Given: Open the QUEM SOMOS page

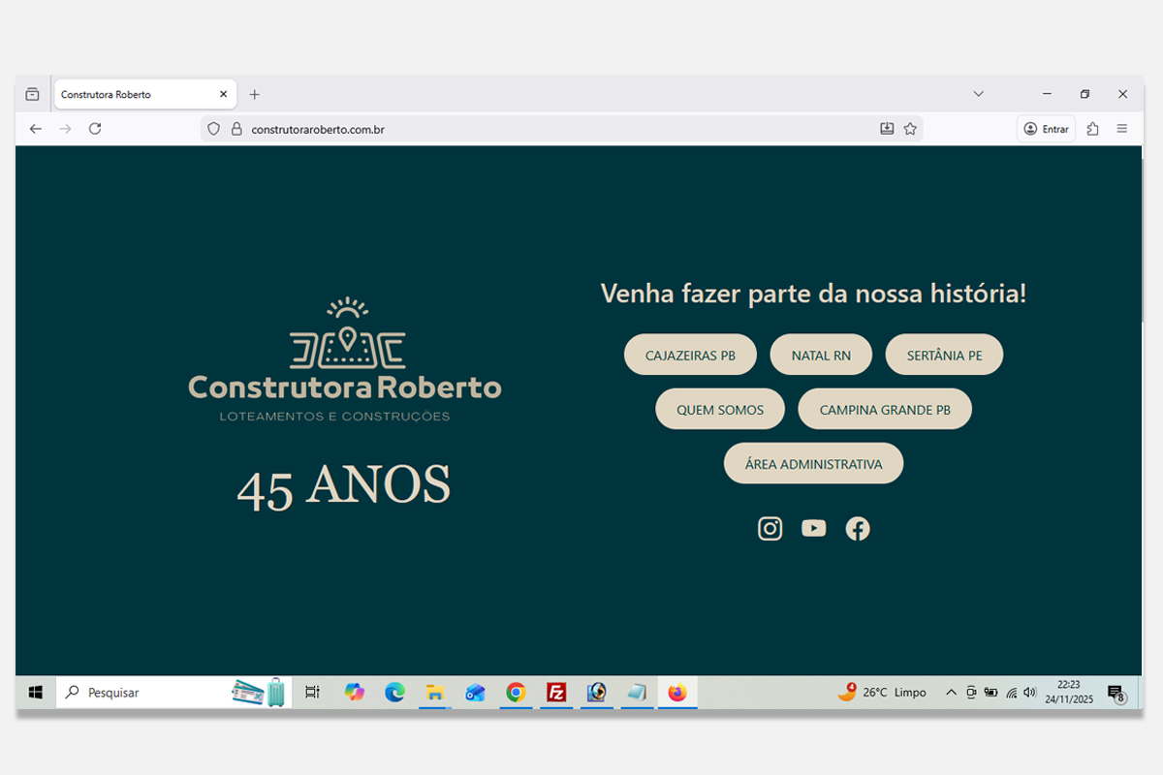Looking at the screenshot, I should pyautogui.click(x=720, y=409).
